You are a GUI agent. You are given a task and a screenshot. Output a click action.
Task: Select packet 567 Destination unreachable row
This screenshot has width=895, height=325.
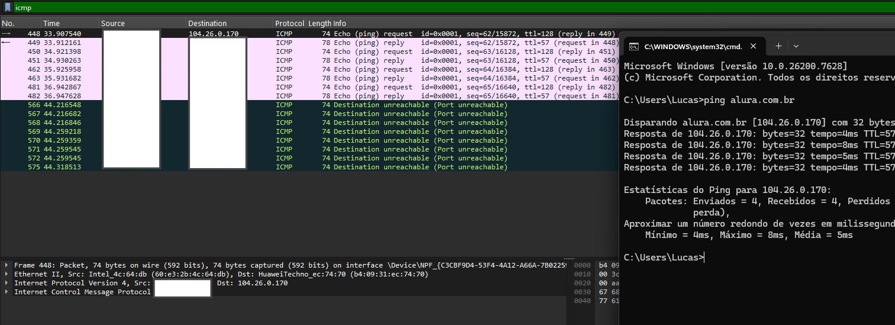309,114
